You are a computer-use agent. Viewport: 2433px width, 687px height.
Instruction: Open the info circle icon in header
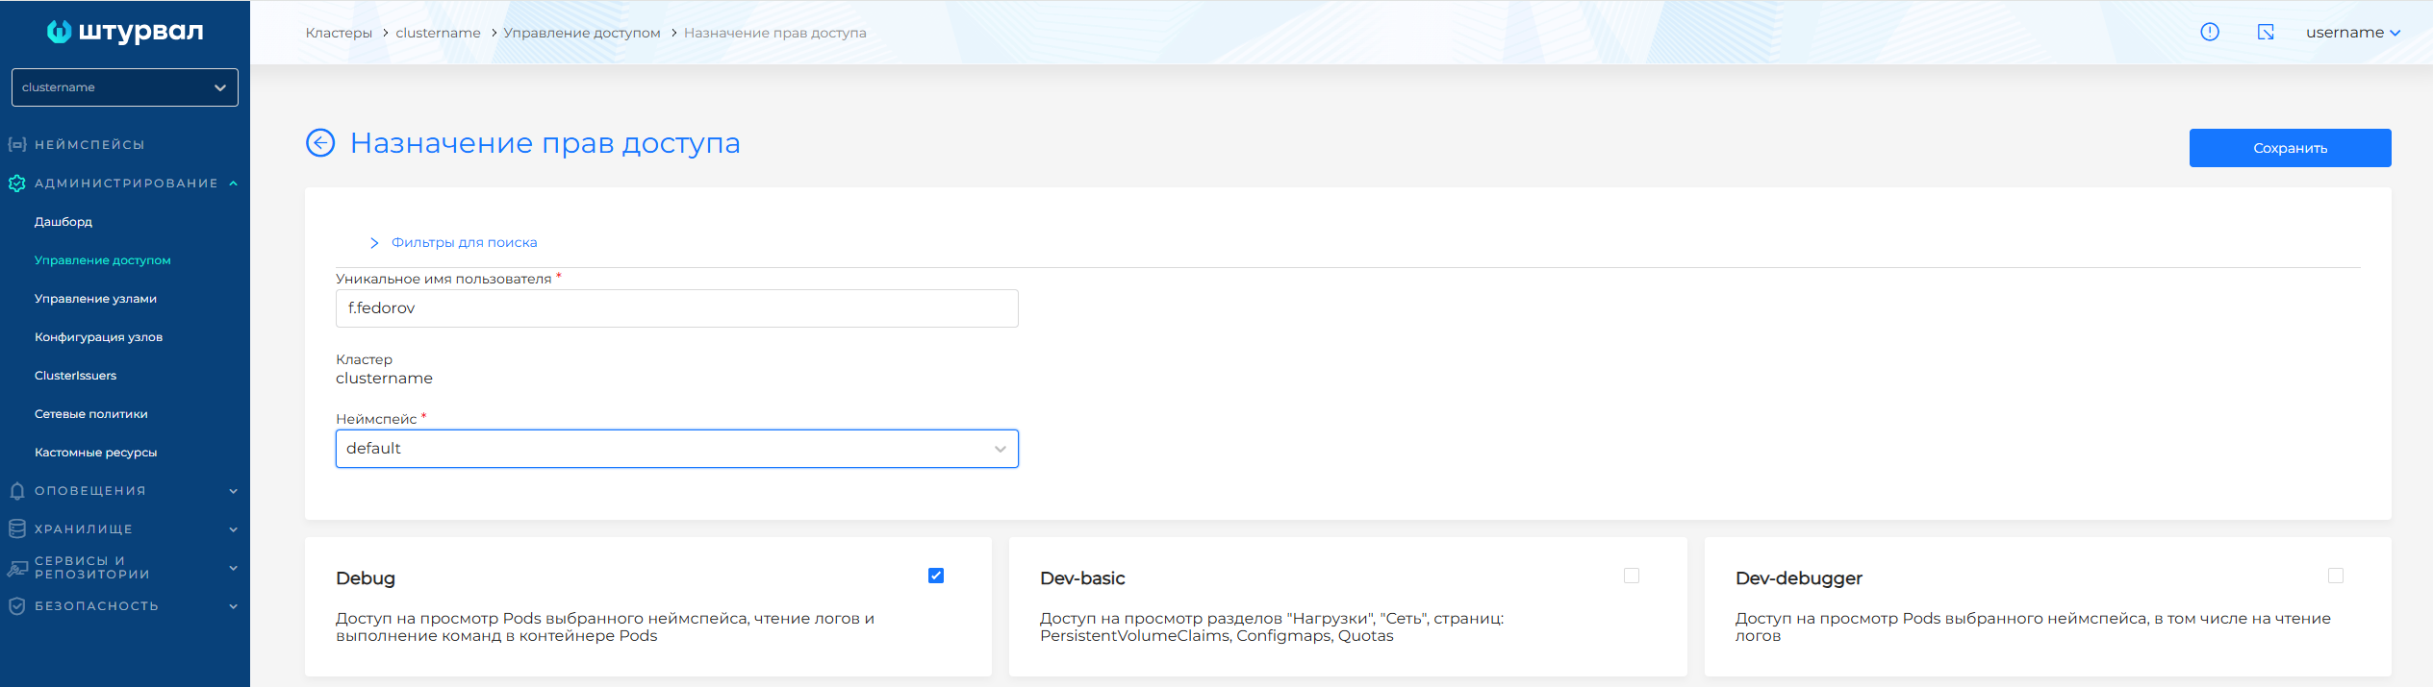2210,32
